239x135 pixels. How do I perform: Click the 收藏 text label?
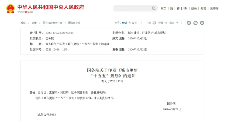point(161,23)
